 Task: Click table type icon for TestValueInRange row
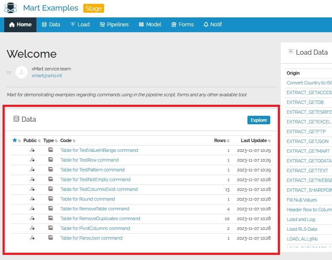[51, 150]
